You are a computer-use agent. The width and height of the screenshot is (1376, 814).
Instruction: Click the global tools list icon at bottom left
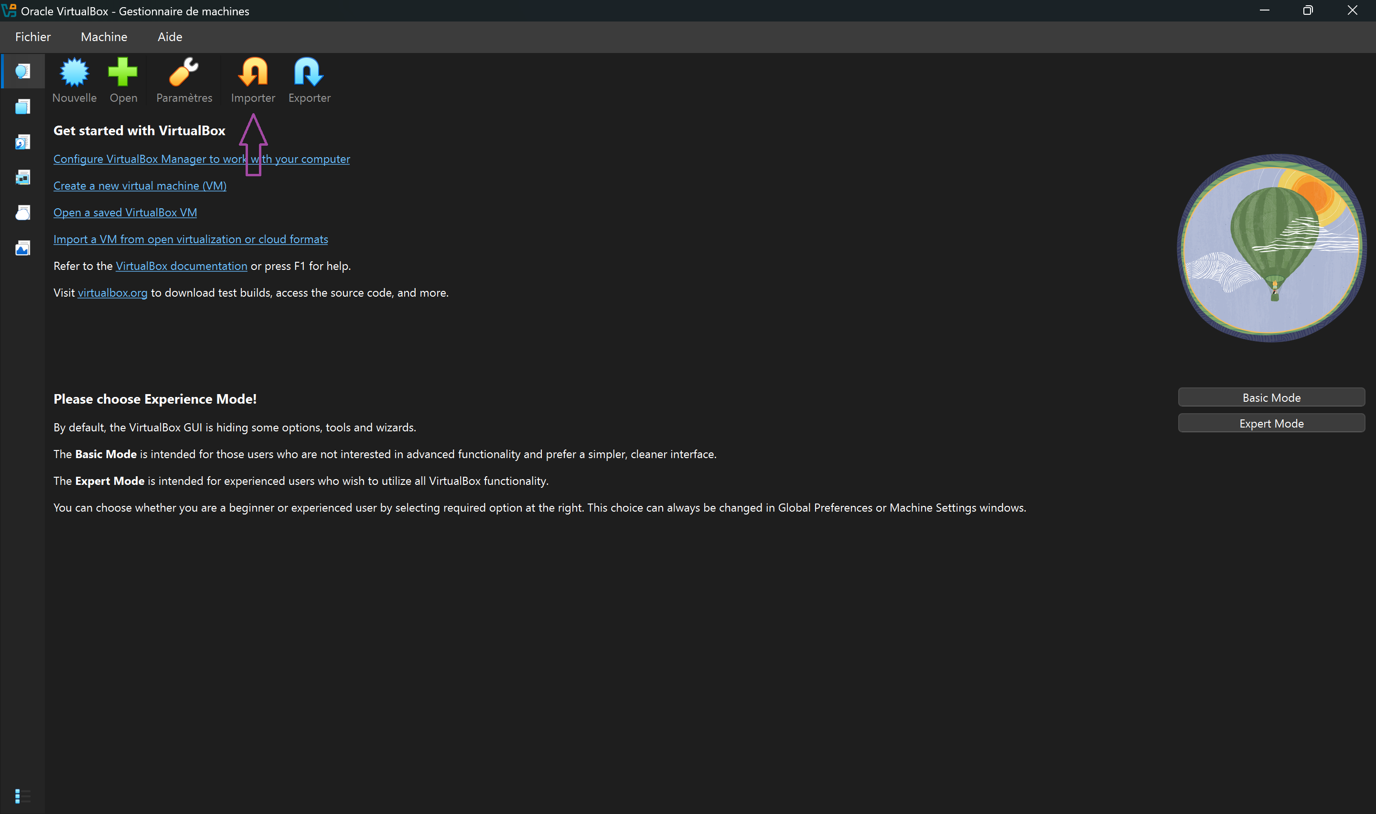22,796
